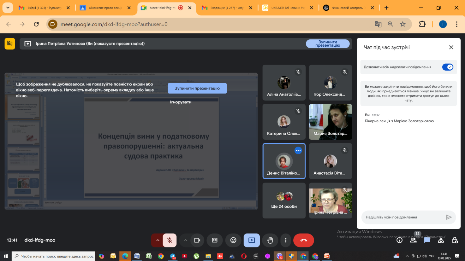This screenshot has width=465, height=261.
Task: Open Chrome profile avatar 'I'
Action: [x=443, y=24]
